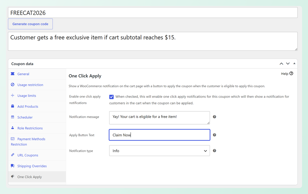Move Coupon data panel down
The width and height of the screenshot is (308, 194).
(x=288, y=64)
